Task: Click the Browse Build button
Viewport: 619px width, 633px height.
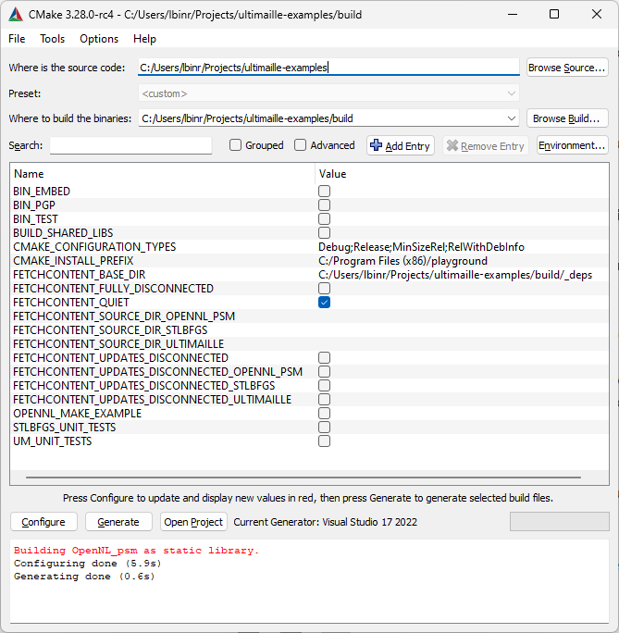Action: coord(567,118)
